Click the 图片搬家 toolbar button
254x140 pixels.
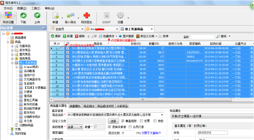126,36
